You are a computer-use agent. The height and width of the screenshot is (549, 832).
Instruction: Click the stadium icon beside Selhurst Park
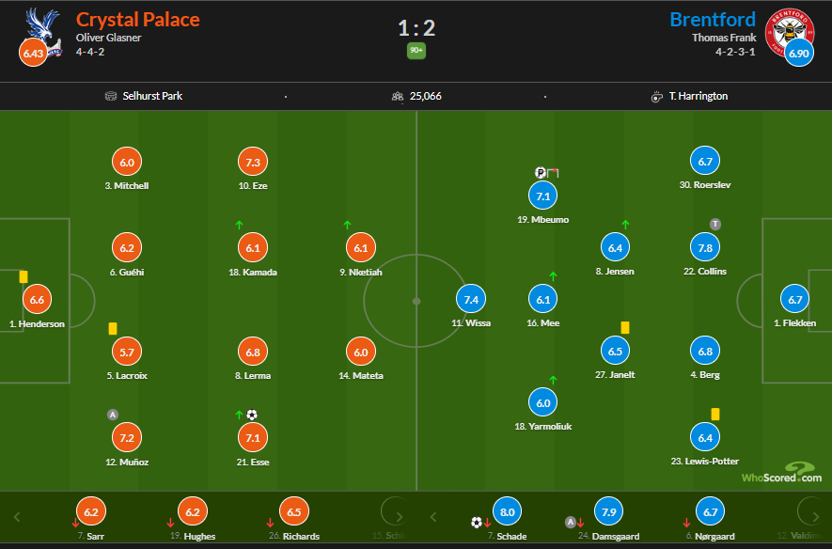point(112,96)
